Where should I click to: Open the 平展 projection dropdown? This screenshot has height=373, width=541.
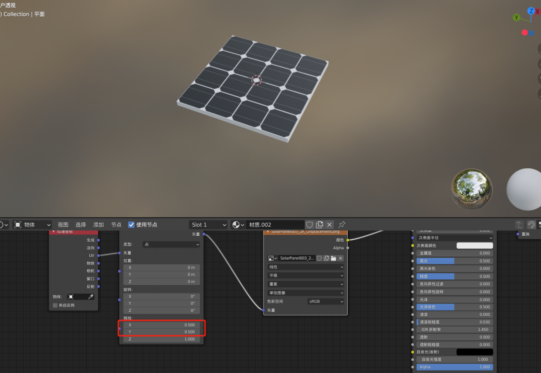point(306,276)
